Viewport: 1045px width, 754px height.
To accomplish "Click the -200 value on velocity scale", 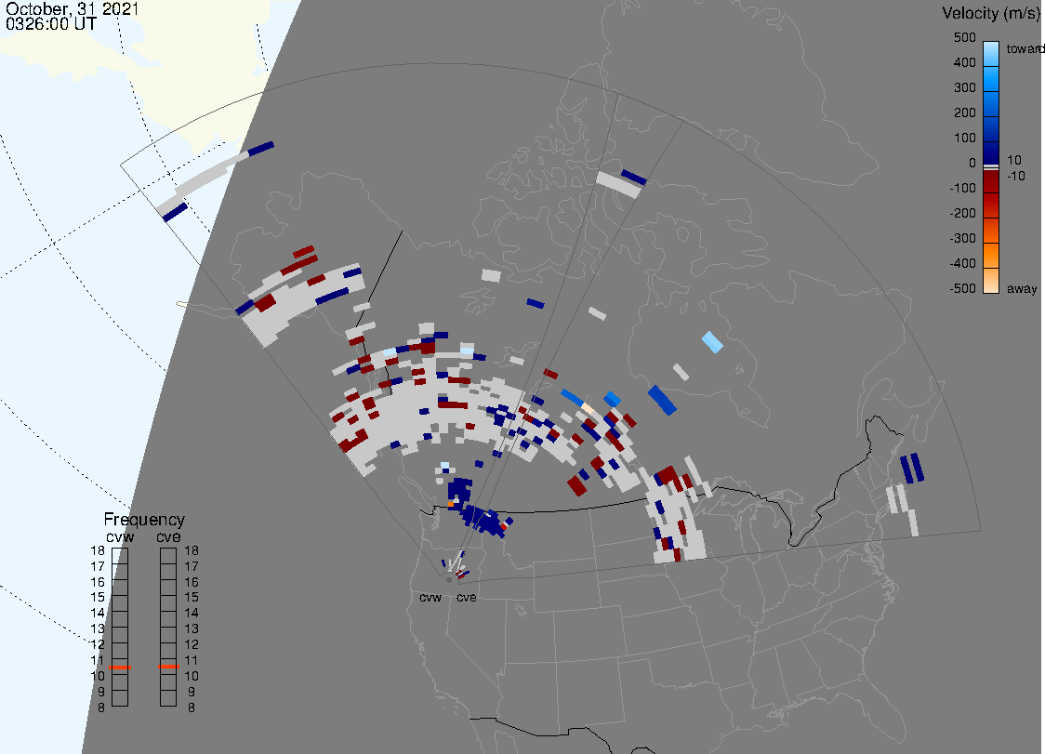I will tap(962, 213).
